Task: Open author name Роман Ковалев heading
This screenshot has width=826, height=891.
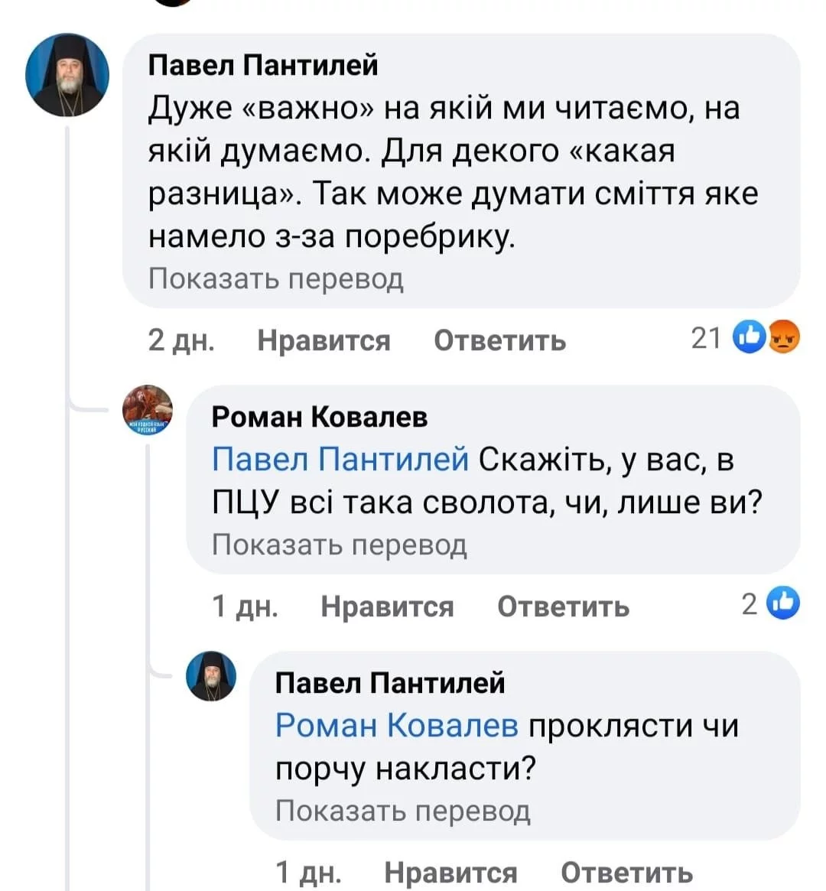Action: (x=319, y=417)
